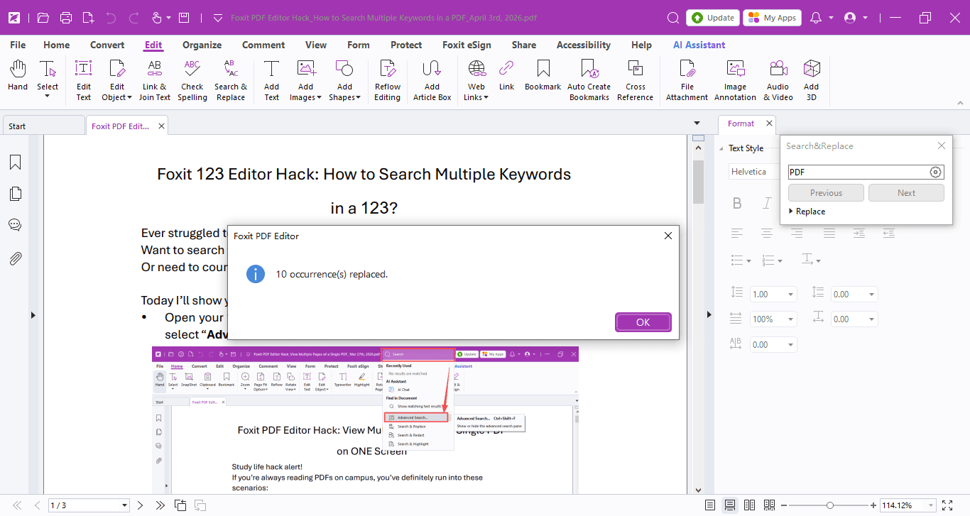Open the Bookmarks panel in left sidebar
The height and width of the screenshot is (516, 970).
15,163
